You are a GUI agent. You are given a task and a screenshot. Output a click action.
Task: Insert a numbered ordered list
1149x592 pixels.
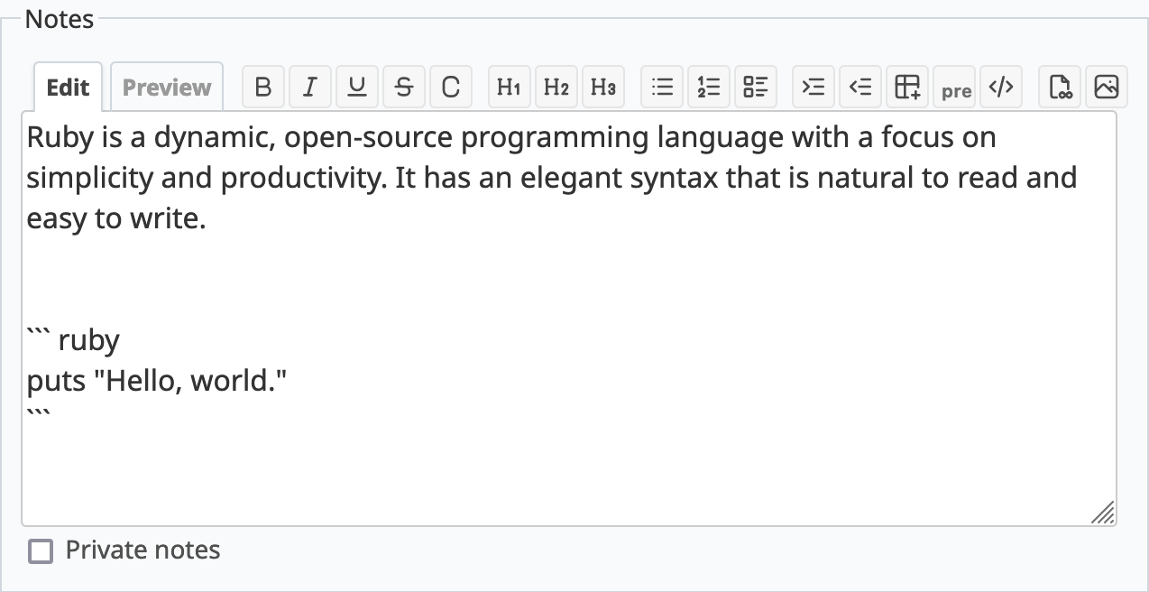pos(709,87)
